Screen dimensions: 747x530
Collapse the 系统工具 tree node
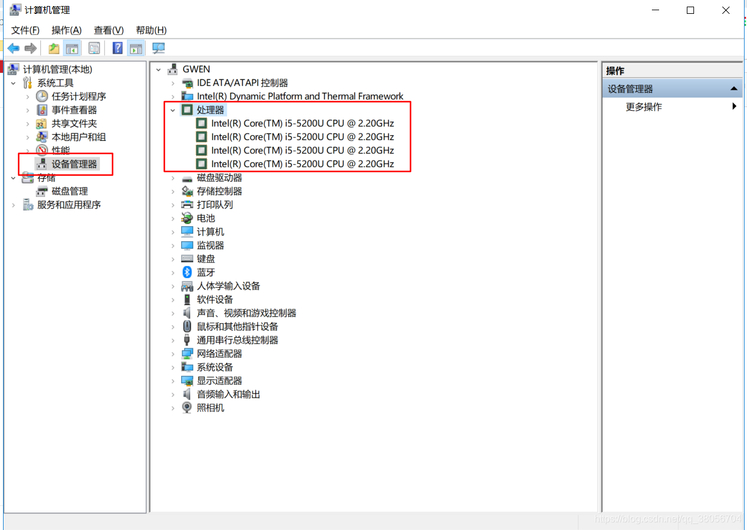[13, 83]
